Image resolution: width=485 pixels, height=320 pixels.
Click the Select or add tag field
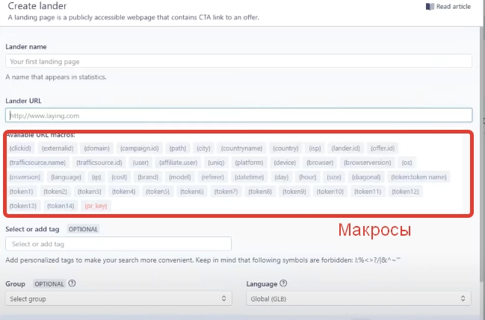[x=119, y=244]
